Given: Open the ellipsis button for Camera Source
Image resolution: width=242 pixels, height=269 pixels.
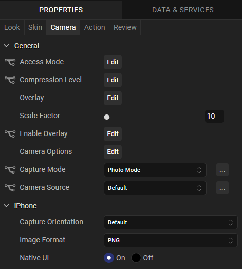Looking at the screenshot, I should [x=222, y=188].
